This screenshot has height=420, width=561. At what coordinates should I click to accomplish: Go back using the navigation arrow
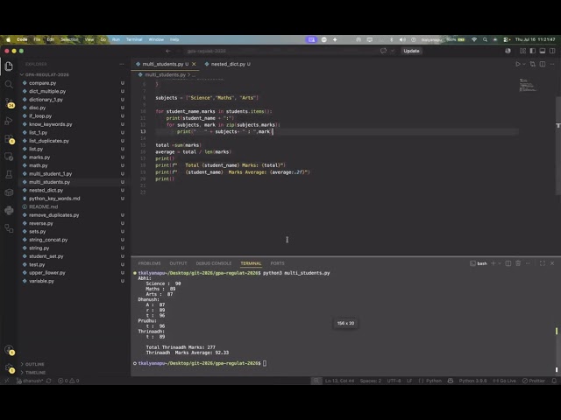pos(168,51)
